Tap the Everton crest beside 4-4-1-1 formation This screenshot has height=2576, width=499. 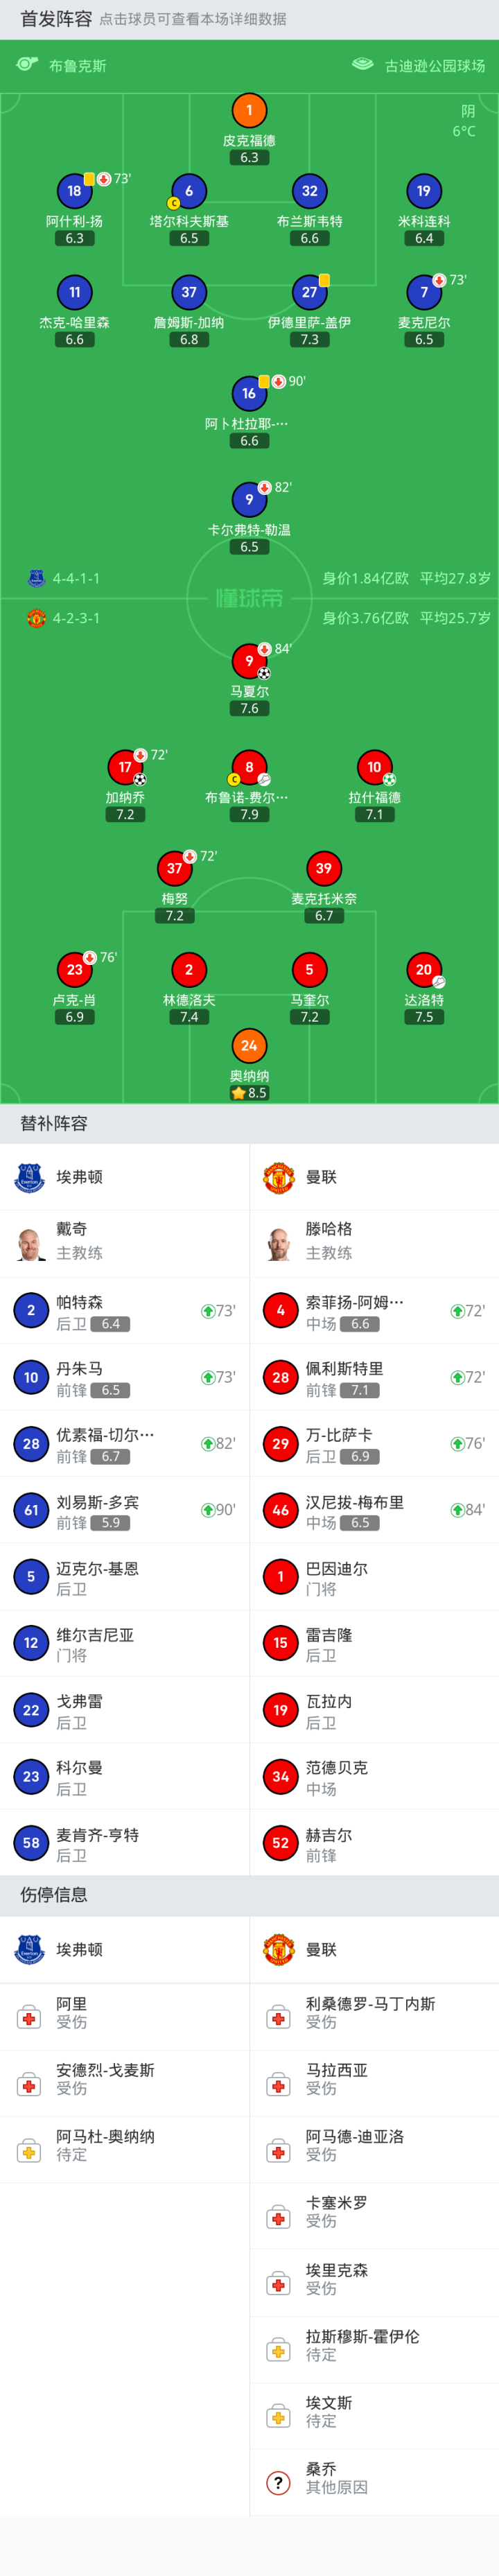(36, 578)
